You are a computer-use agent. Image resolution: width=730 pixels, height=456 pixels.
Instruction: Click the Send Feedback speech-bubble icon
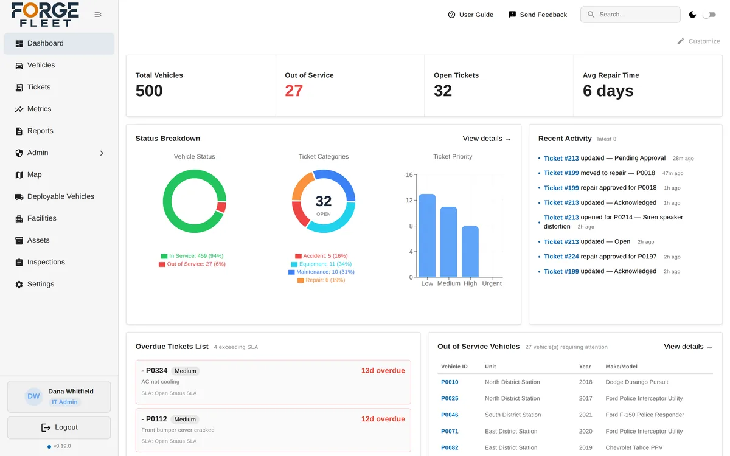click(512, 15)
